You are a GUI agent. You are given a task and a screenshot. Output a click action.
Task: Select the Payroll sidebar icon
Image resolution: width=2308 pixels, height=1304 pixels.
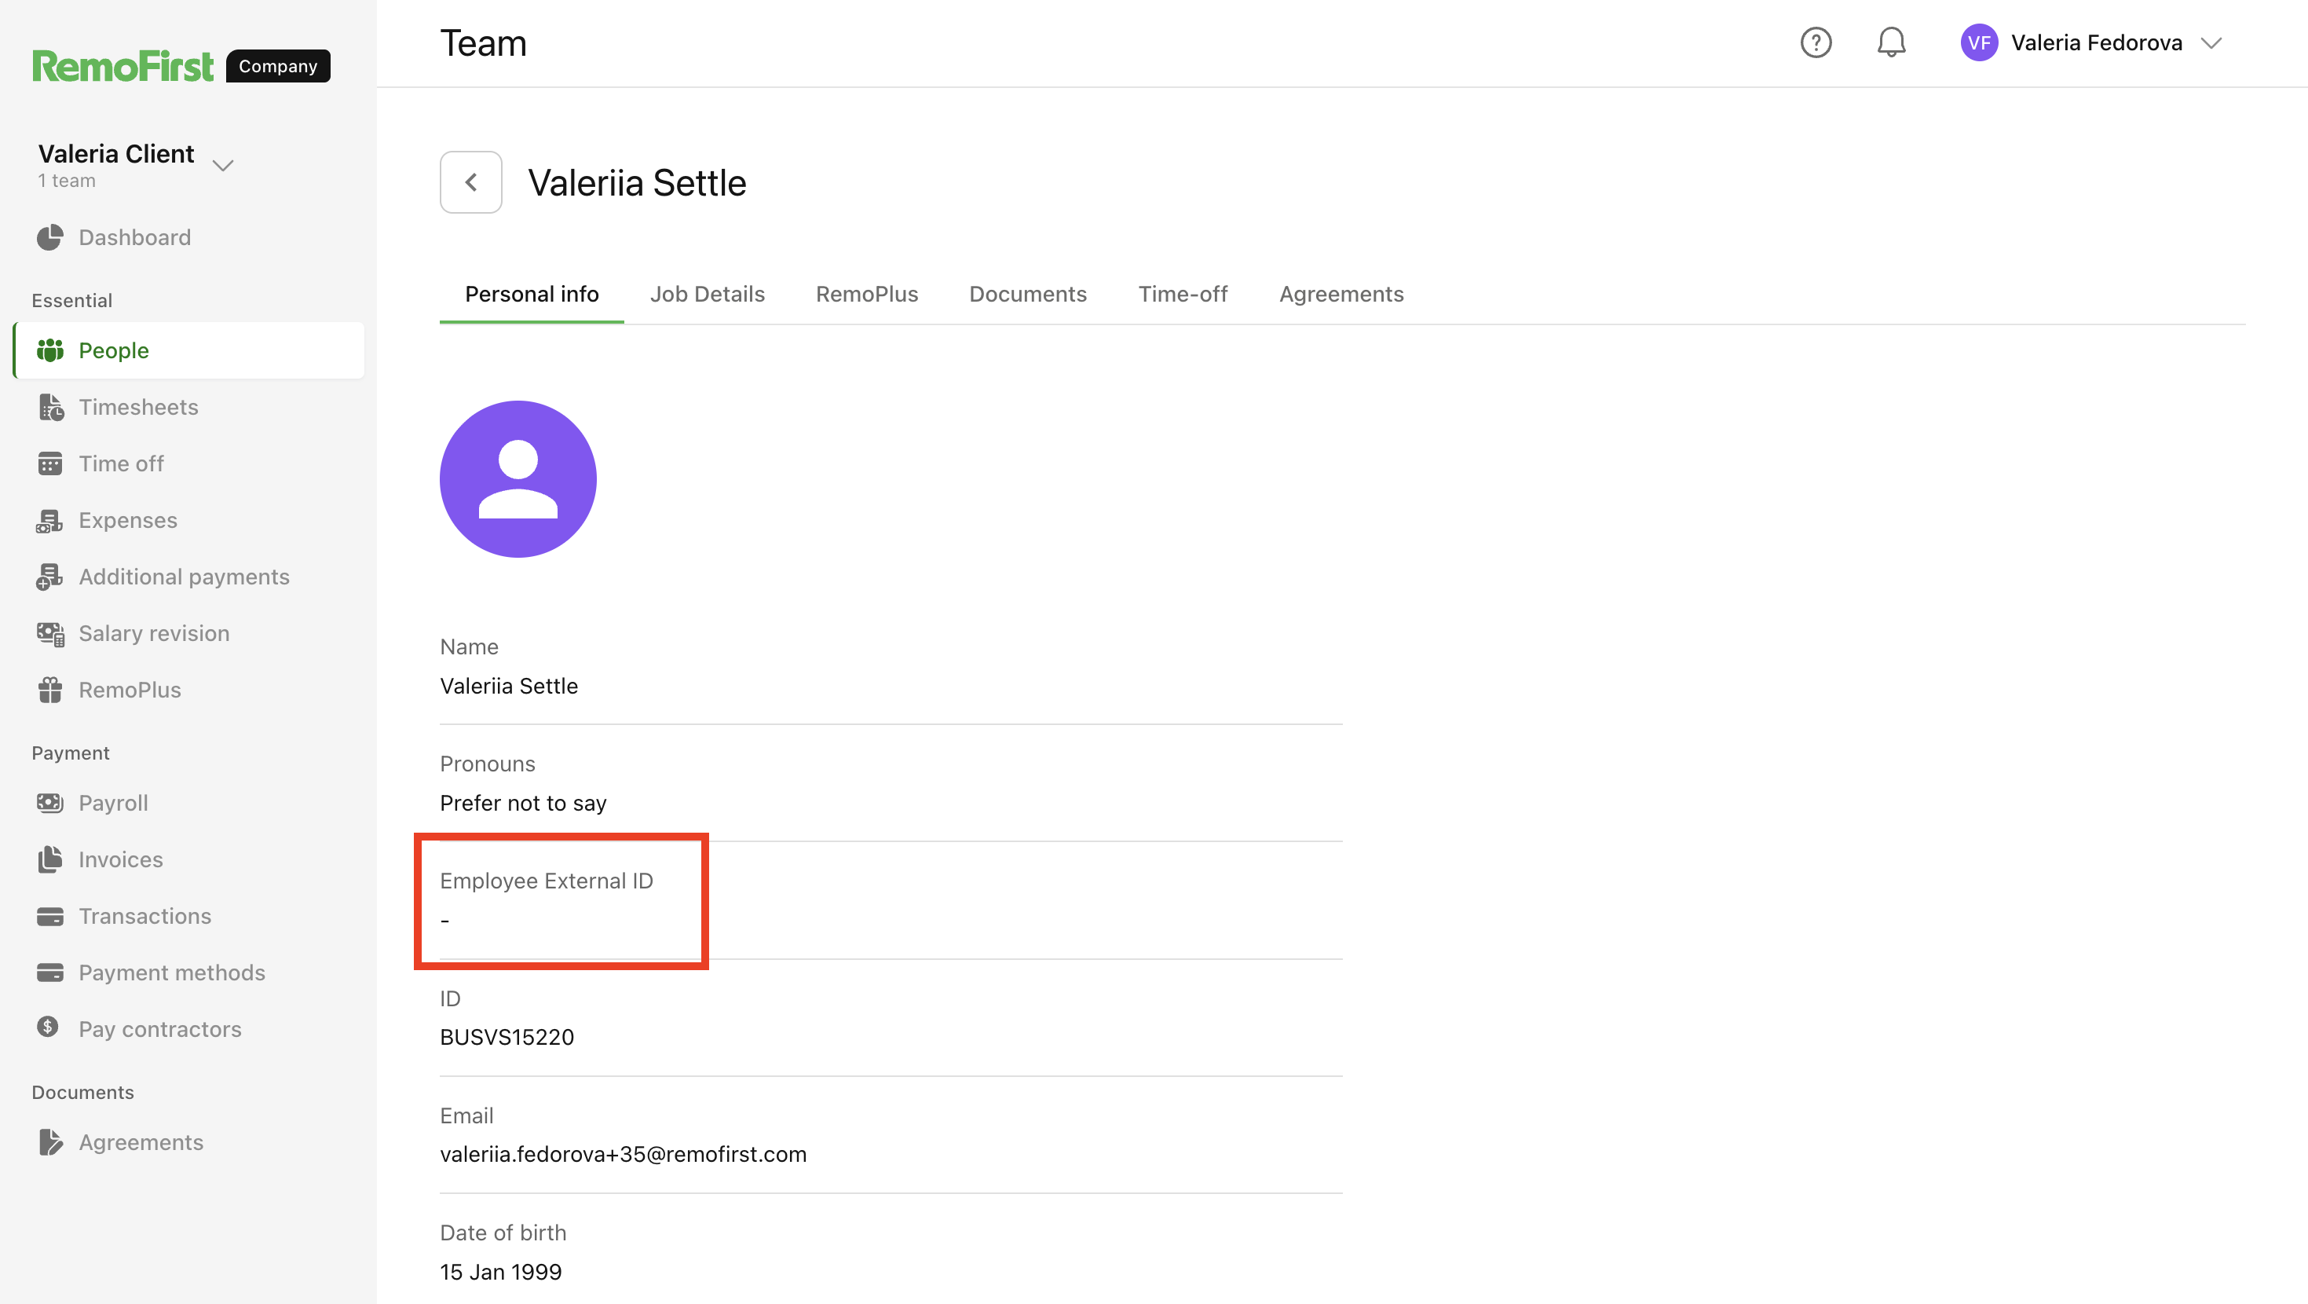pos(50,802)
